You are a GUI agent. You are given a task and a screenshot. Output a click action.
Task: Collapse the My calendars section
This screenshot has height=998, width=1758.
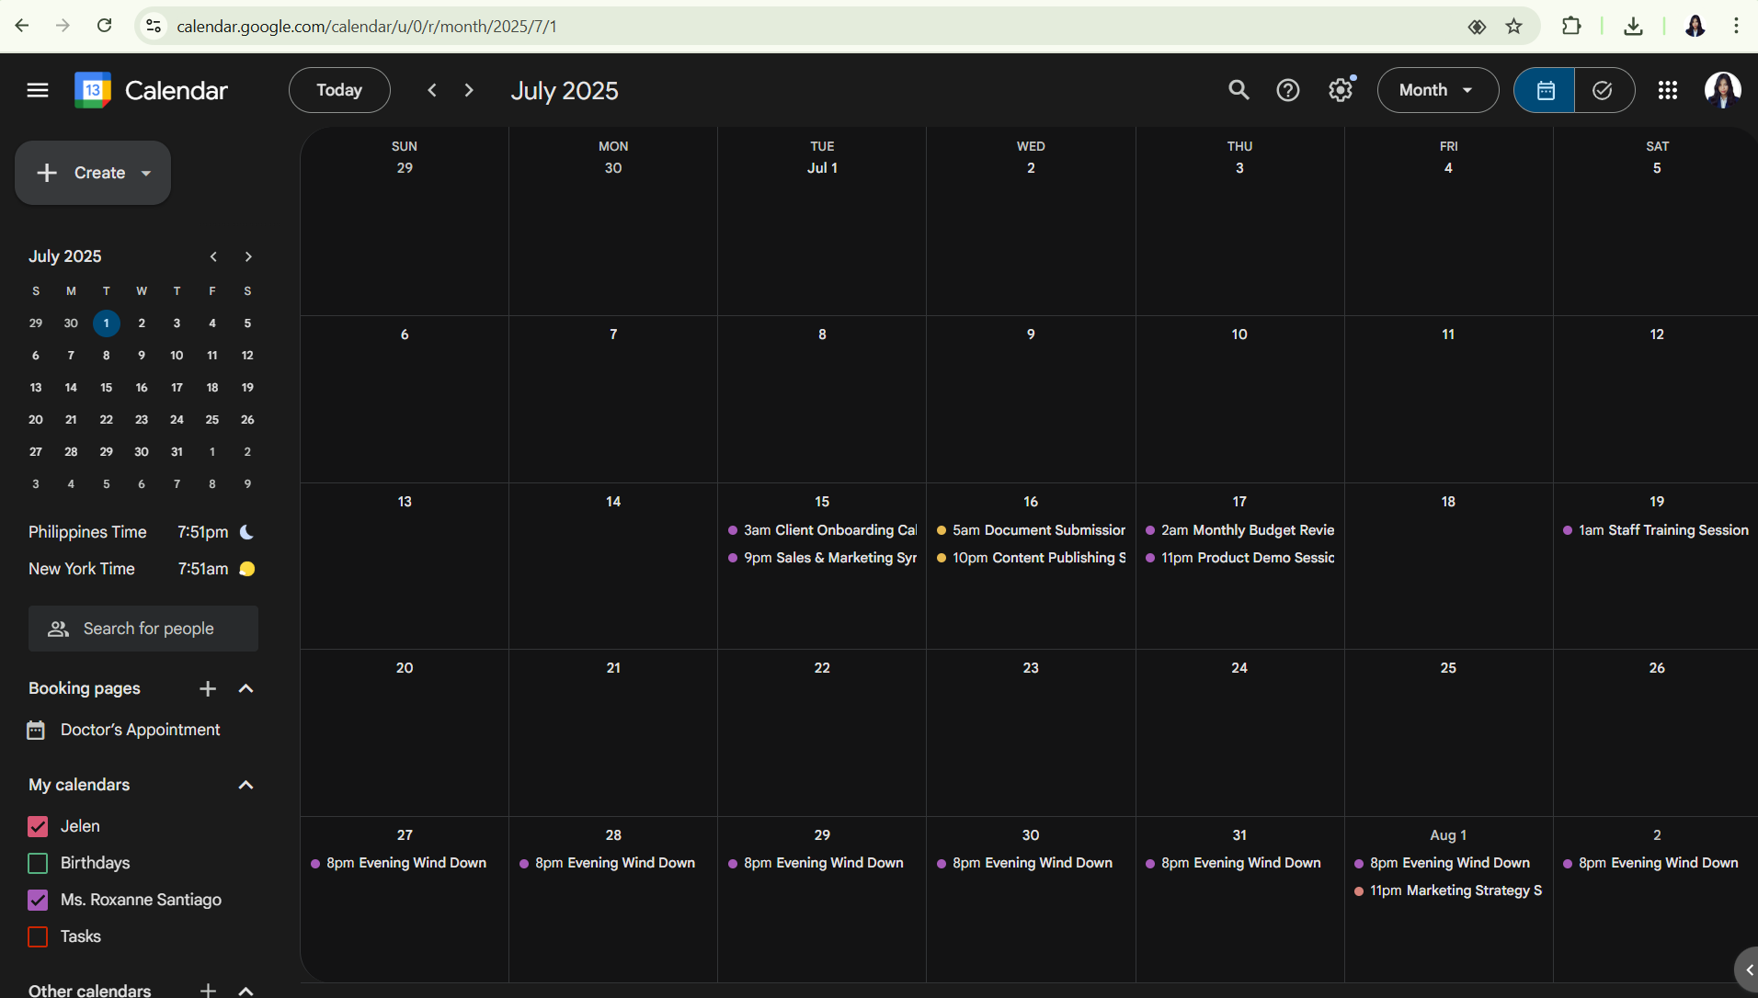click(x=245, y=785)
